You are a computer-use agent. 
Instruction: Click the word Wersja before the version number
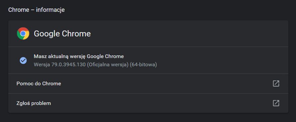(42, 65)
